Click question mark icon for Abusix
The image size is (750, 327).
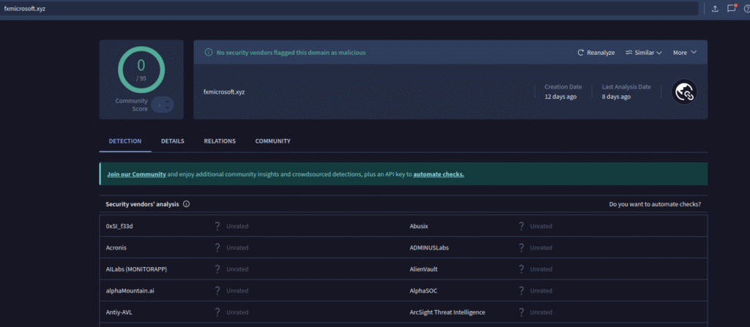click(521, 226)
